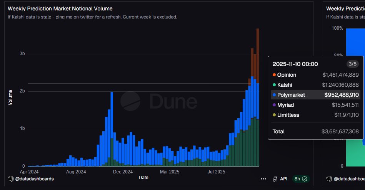Select the highlighted Polymarket tooltip row
The height and width of the screenshot is (190, 365).
pyautogui.click(x=316, y=95)
